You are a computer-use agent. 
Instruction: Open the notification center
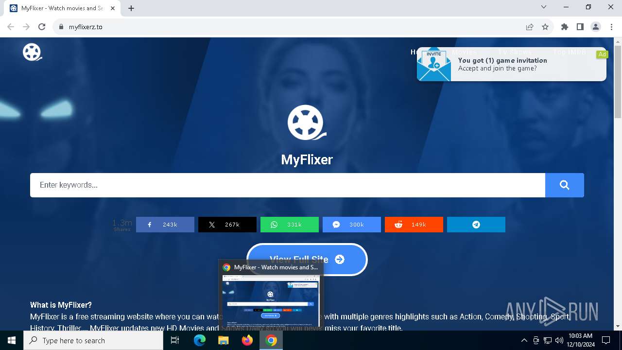[x=606, y=340]
